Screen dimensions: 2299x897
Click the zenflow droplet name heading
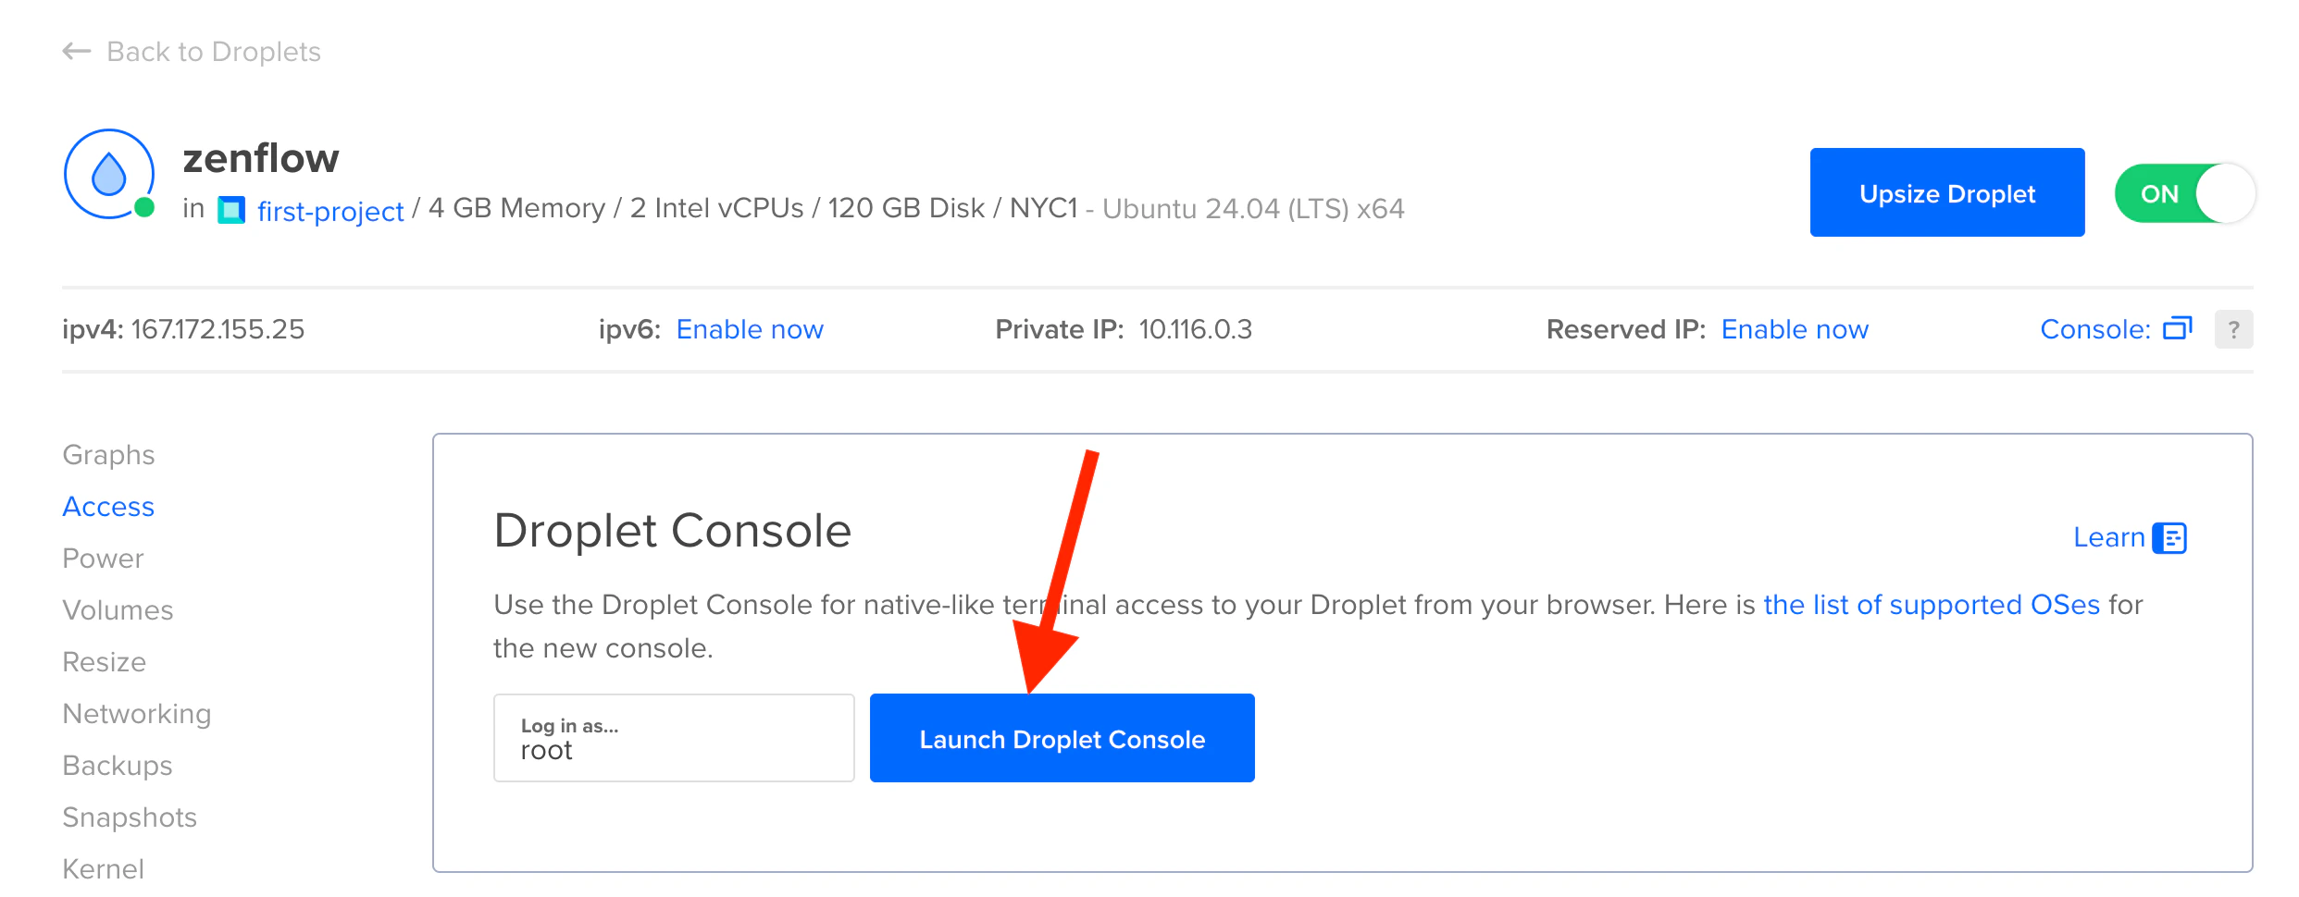261,158
